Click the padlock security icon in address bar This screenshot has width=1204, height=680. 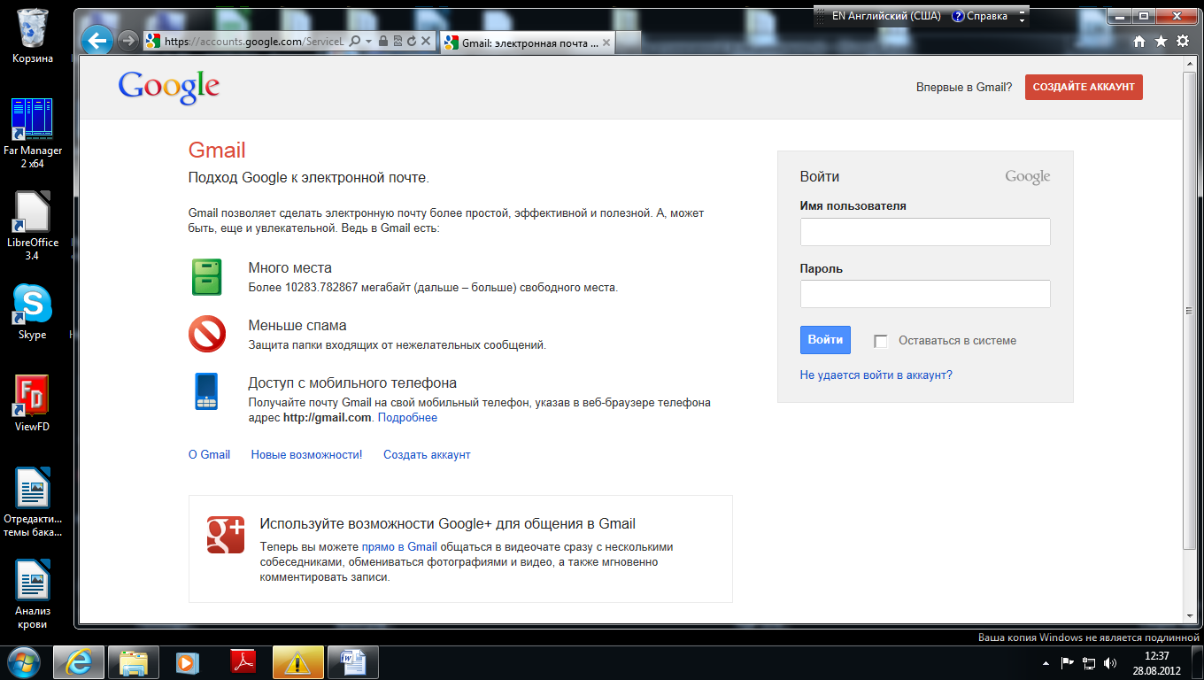tap(382, 41)
